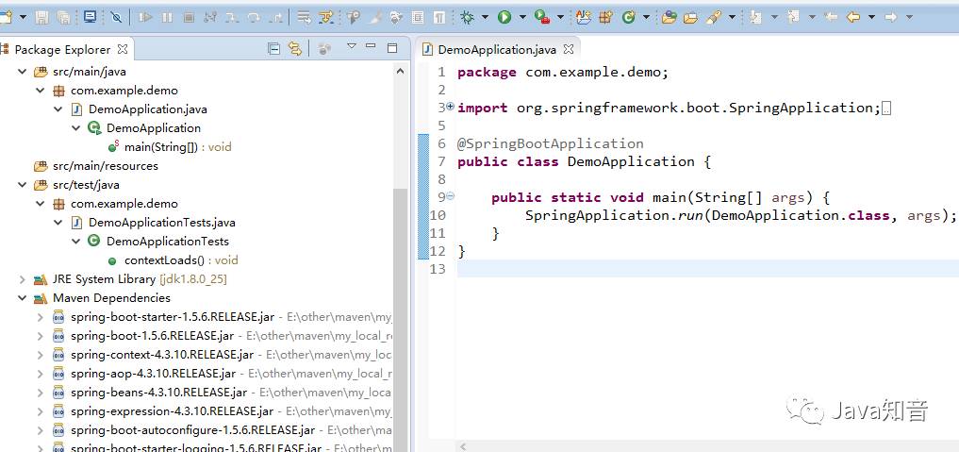The image size is (959, 452).
Task: Click the Step Over icon
Action: coord(254,18)
